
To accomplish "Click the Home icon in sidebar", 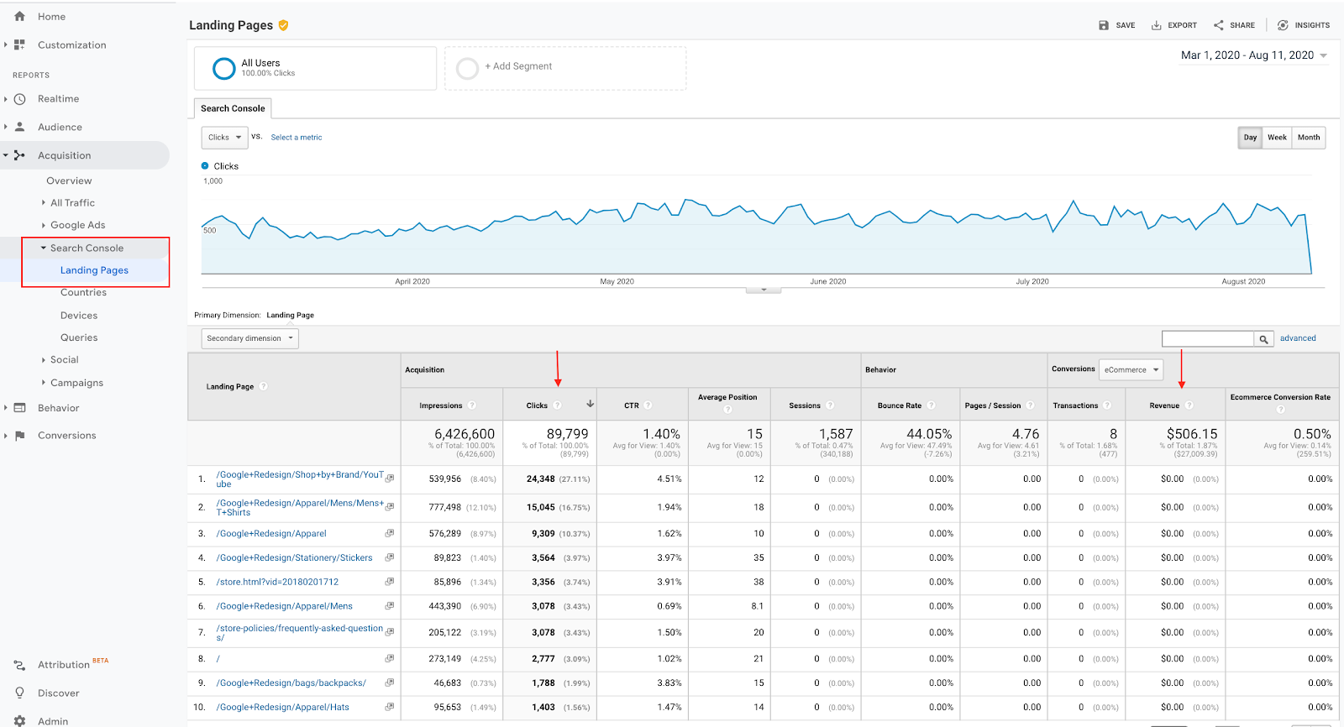I will [20, 17].
